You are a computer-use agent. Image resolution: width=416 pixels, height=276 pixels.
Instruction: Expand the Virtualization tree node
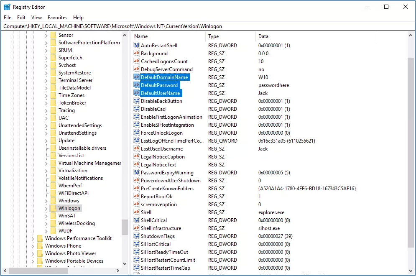pos(46,171)
